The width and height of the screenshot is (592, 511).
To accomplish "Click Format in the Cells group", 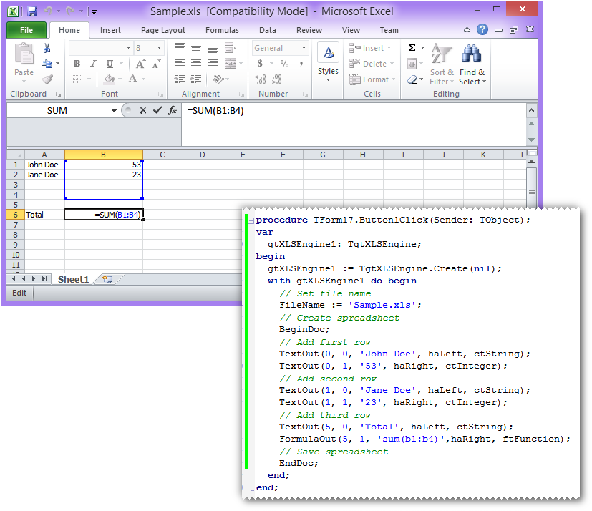I will pos(372,79).
